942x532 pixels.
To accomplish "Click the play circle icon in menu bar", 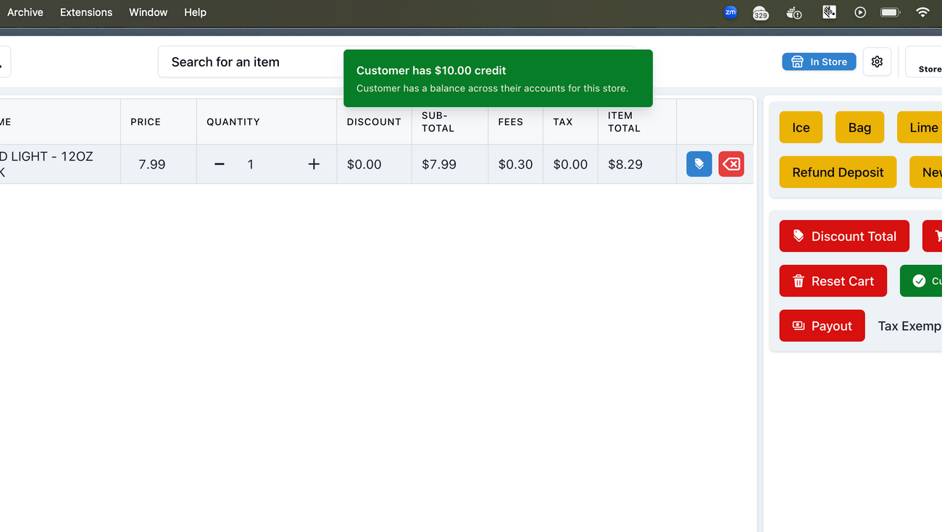I will [x=860, y=12].
